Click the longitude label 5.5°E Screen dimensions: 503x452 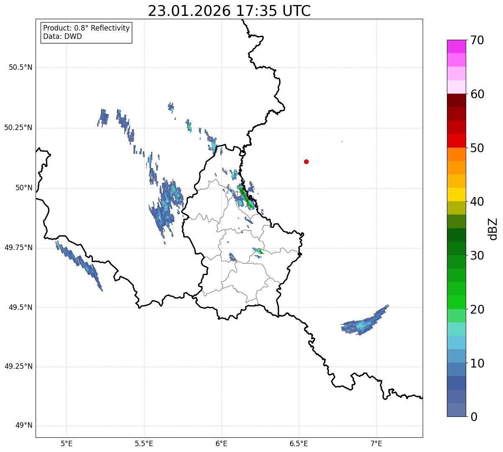coord(144,444)
